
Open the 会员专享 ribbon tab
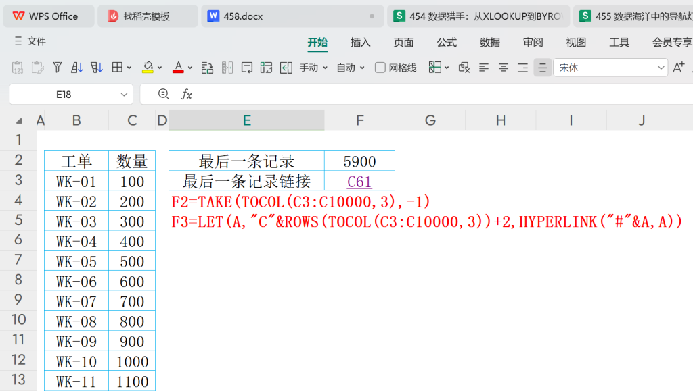672,43
